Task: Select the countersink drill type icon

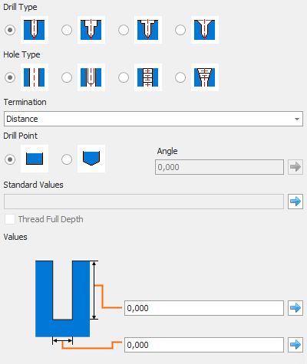Action: [205, 30]
